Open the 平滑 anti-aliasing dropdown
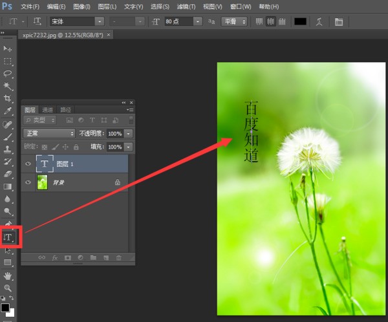This screenshot has width=388, height=322. [234, 21]
